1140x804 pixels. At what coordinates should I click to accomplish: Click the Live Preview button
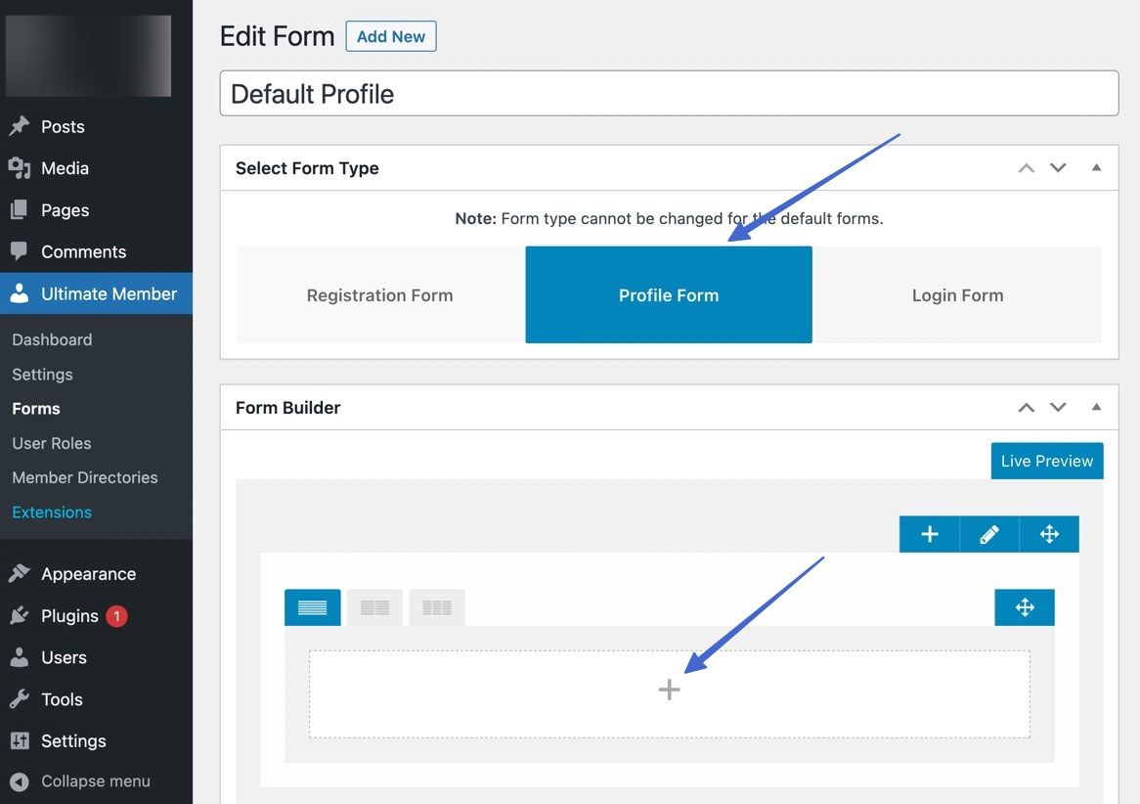click(x=1047, y=461)
